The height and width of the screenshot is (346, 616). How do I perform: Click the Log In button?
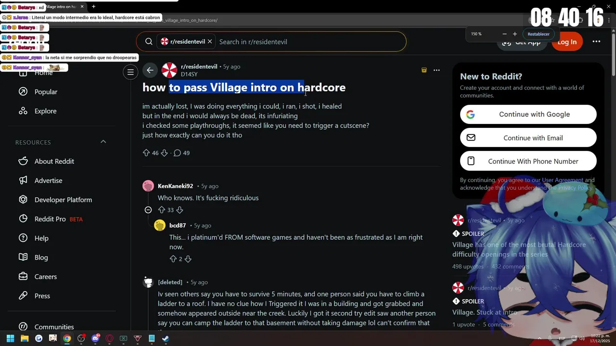(567, 42)
